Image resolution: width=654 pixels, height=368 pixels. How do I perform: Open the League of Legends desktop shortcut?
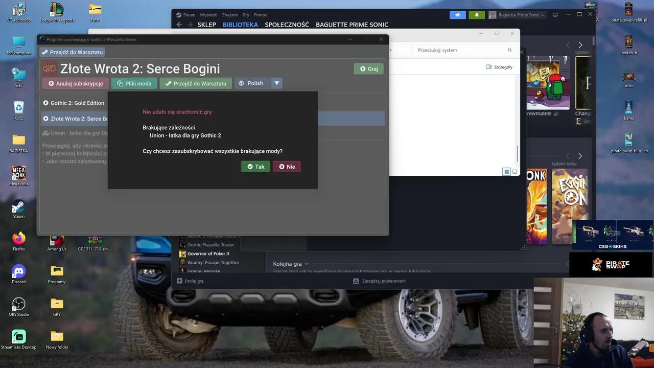(57, 12)
